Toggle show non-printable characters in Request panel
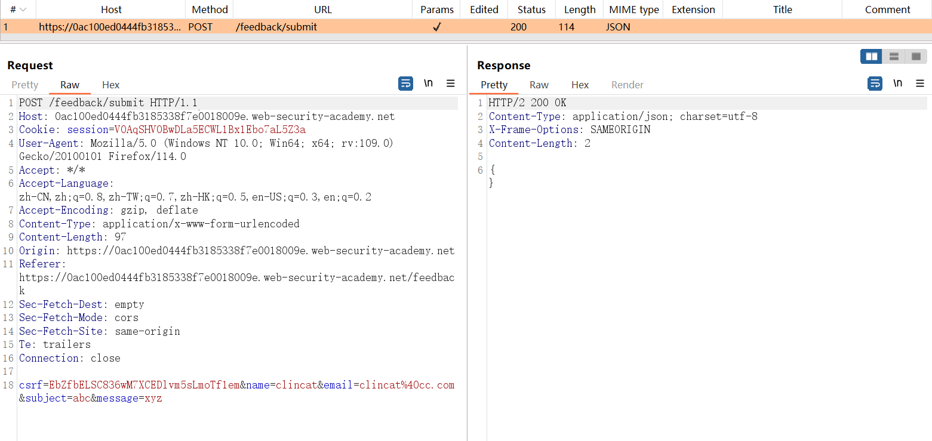The height and width of the screenshot is (441, 932). click(x=428, y=84)
